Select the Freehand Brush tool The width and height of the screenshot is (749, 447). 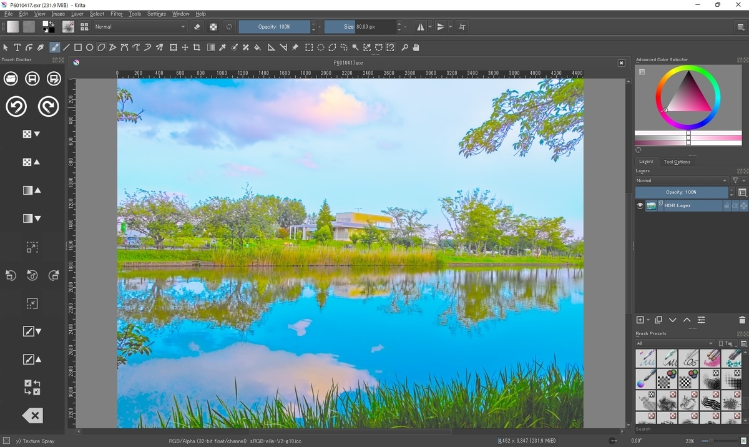pos(55,47)
